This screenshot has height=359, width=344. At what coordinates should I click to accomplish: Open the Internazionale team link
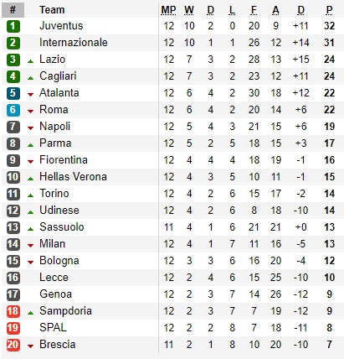point(74,43)
